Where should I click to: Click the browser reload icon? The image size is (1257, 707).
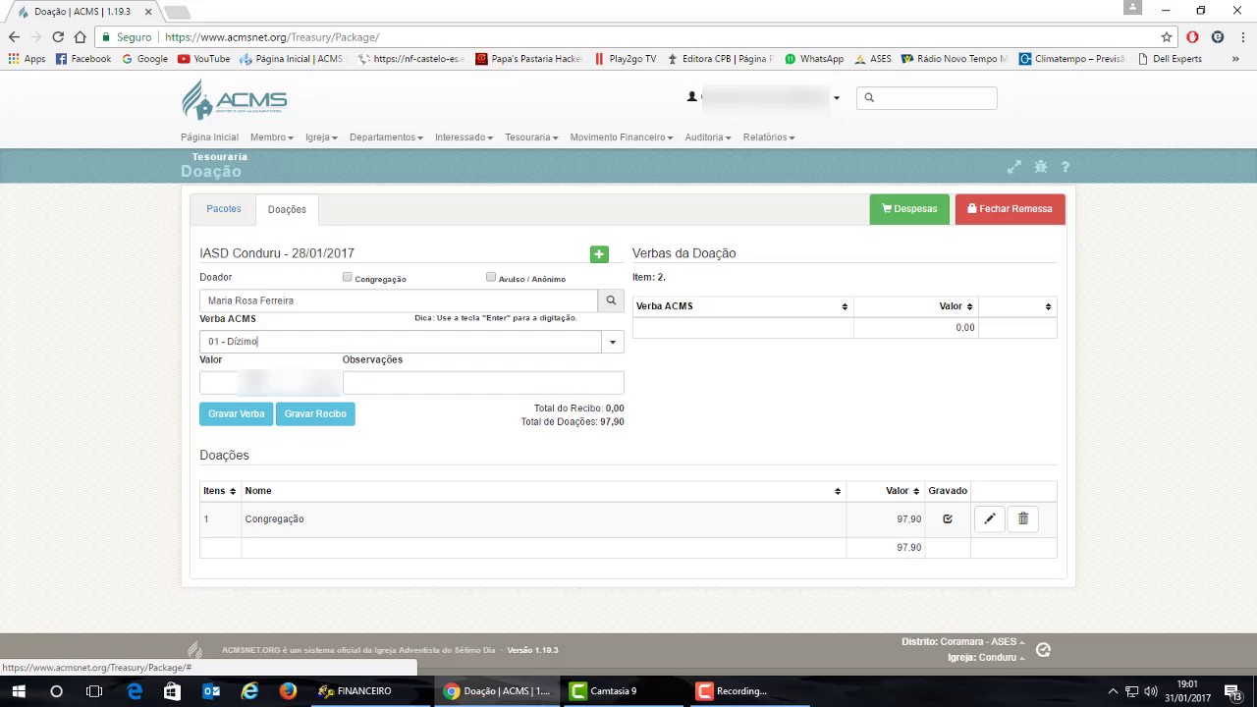pyautogui.click(x=58, y=37)
